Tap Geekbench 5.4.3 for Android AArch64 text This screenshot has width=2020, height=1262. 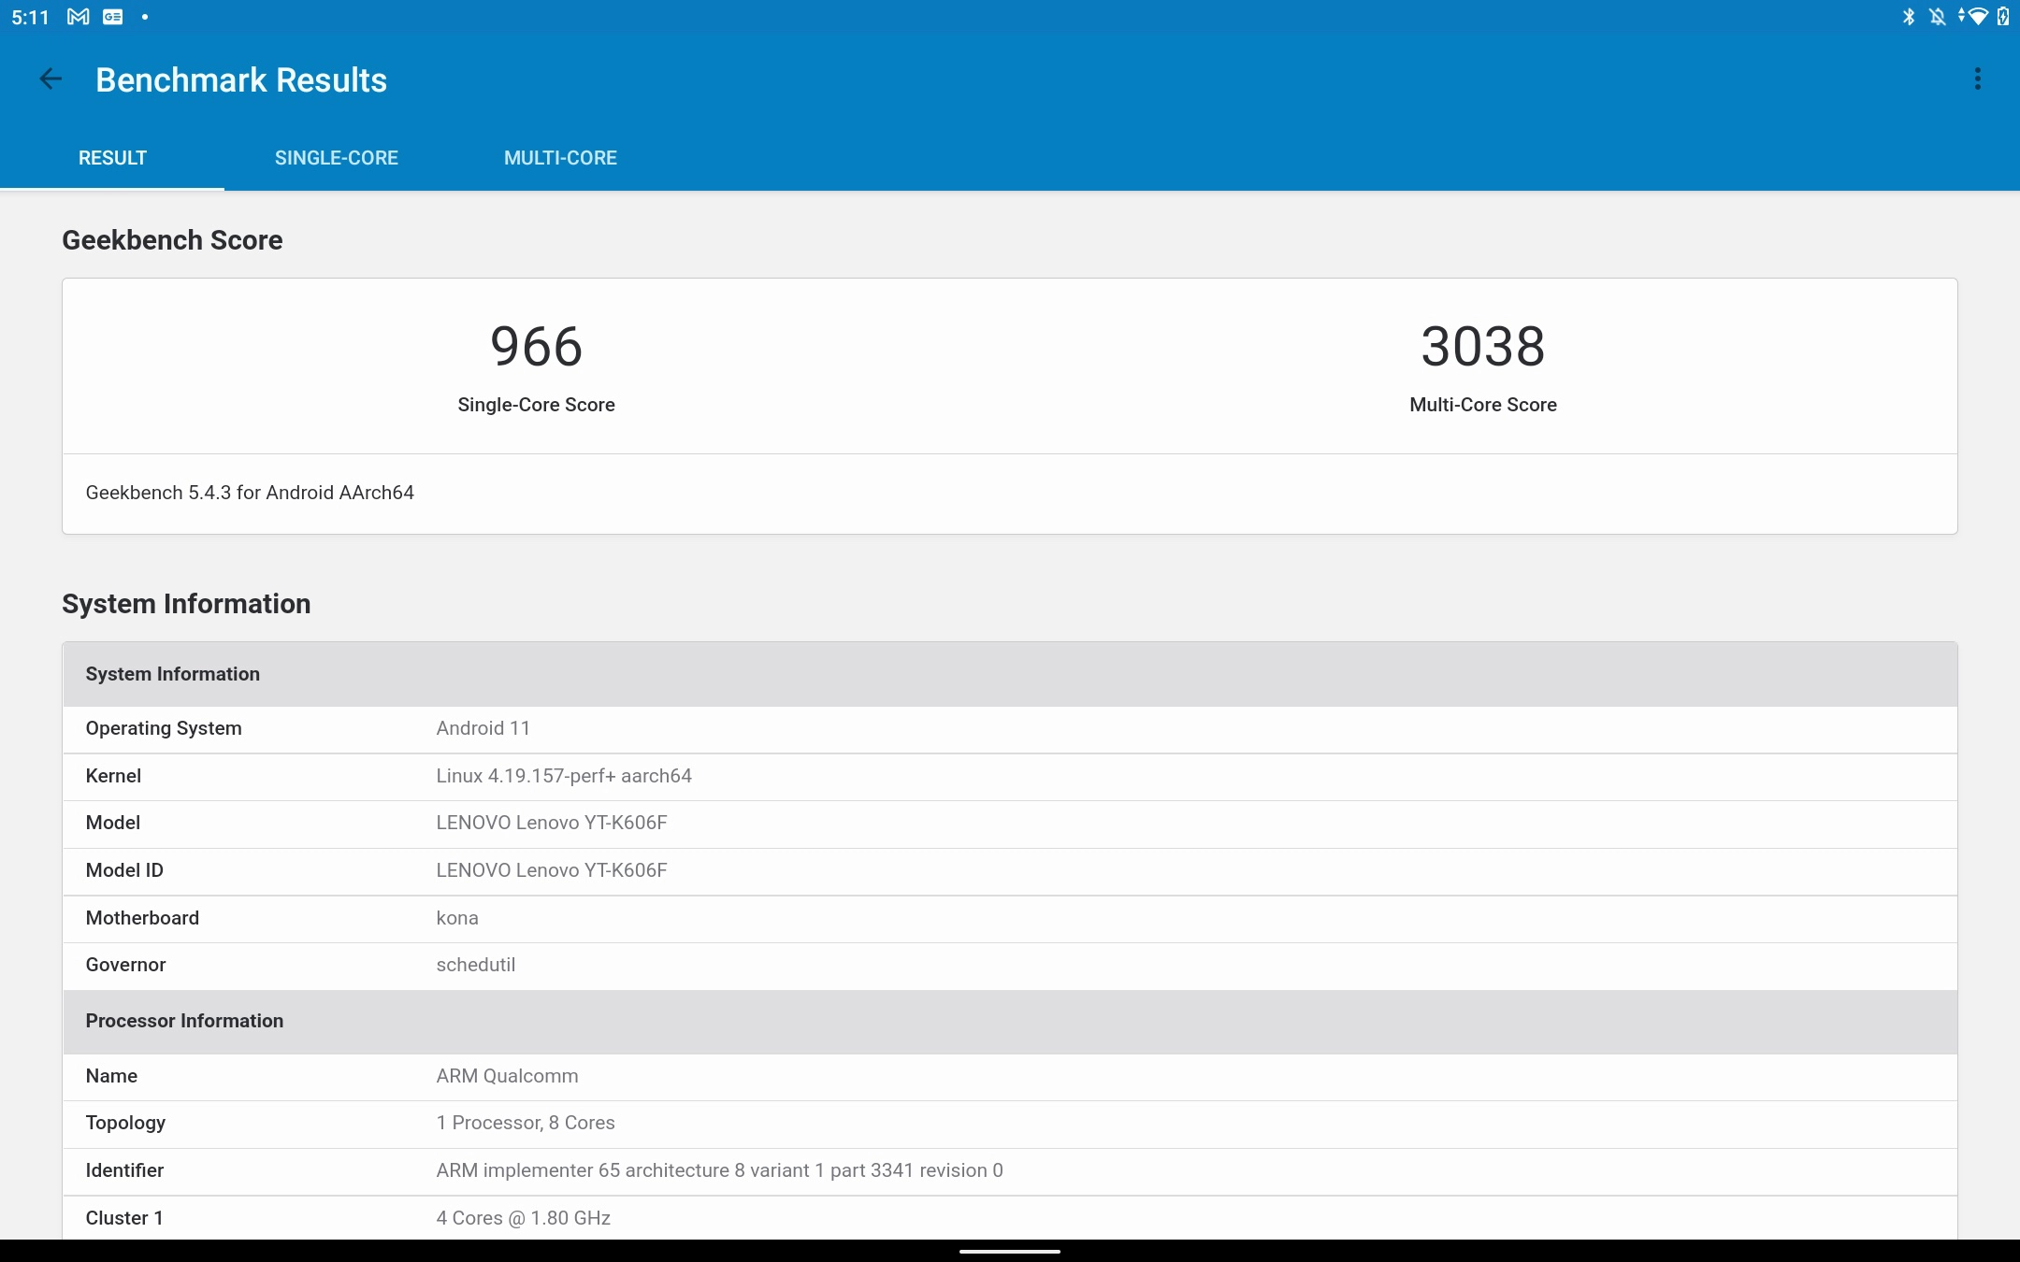(x=250, y=493)
